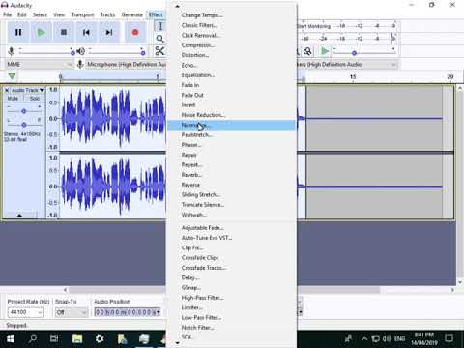
Task: Close the audio track with X
Action: pos(7,90)
